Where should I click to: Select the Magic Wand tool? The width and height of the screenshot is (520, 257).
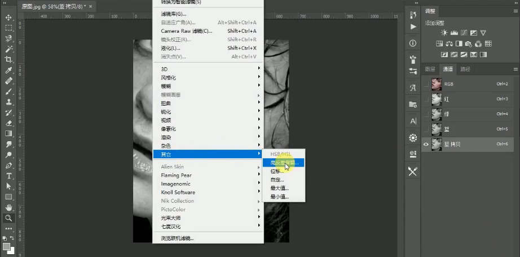[x=8, y=49]
